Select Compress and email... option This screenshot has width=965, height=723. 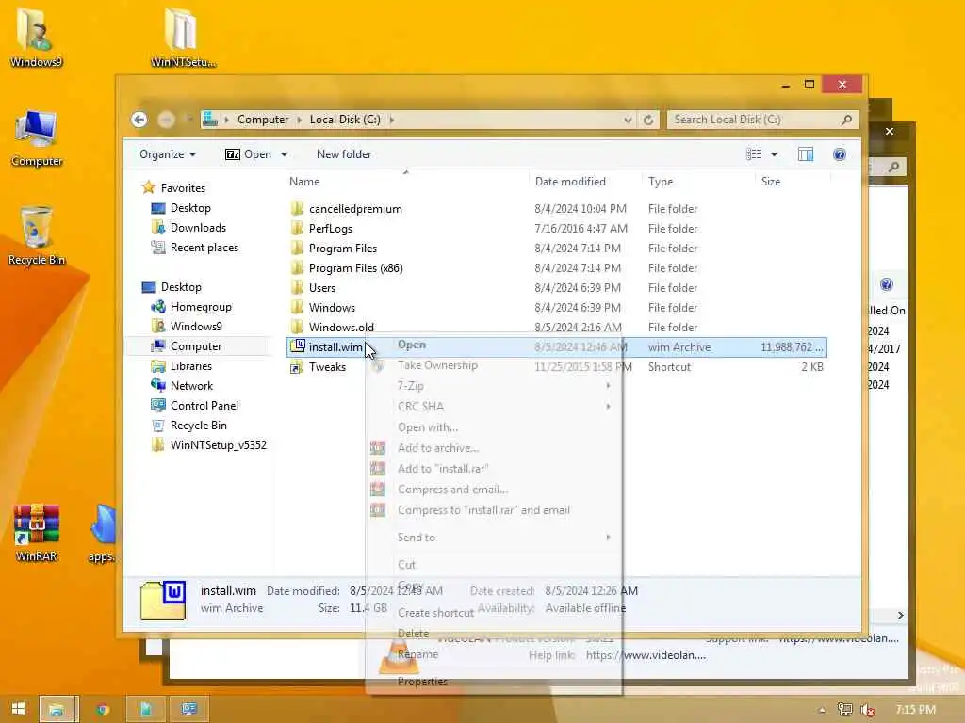[x=494, y=490]
